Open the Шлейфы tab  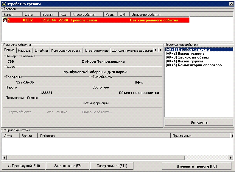[41, 51]
